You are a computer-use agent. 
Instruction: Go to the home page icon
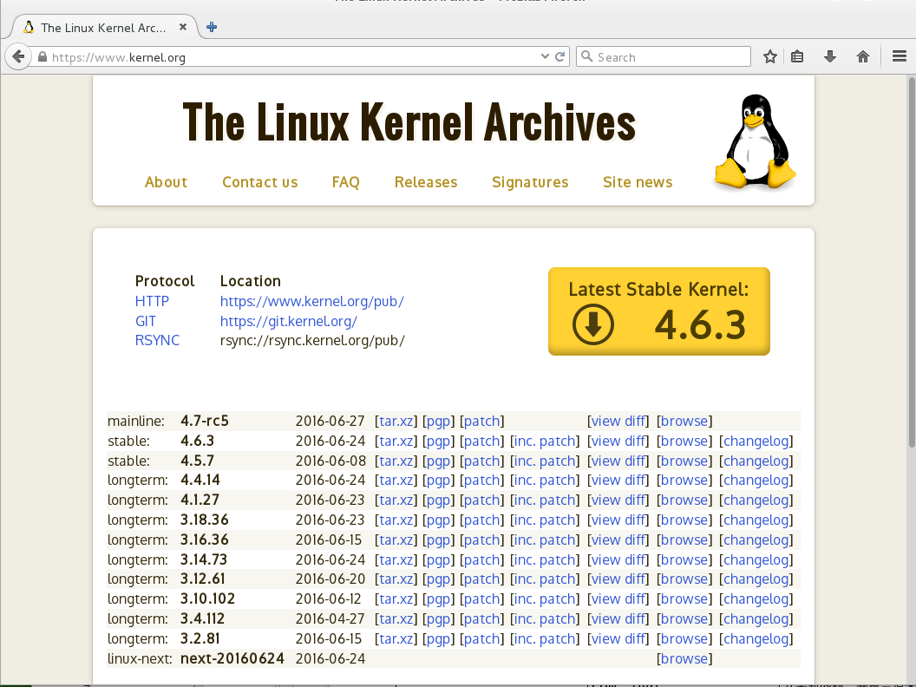[863, 56]
